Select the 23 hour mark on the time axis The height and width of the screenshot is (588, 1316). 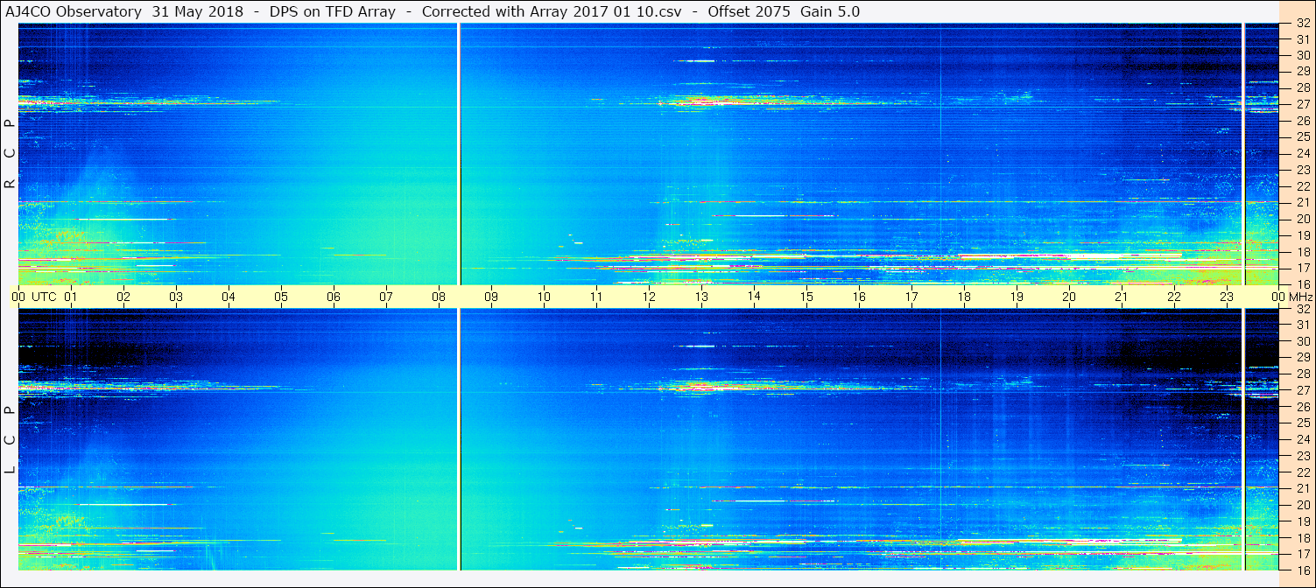coord(1227,297)
